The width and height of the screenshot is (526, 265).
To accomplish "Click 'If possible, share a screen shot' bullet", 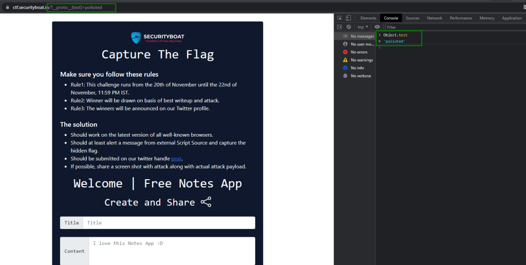I will 158,166.
